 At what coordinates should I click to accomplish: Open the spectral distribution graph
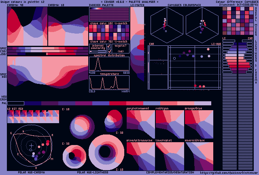(x=109, y=64)
